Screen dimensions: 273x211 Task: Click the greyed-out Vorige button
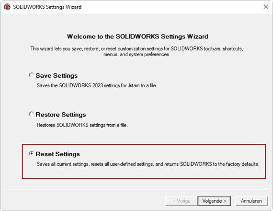coord(182,201)
